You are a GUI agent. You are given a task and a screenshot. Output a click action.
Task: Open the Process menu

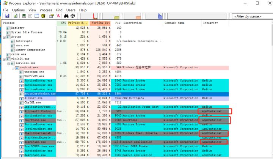pos(46,10)
